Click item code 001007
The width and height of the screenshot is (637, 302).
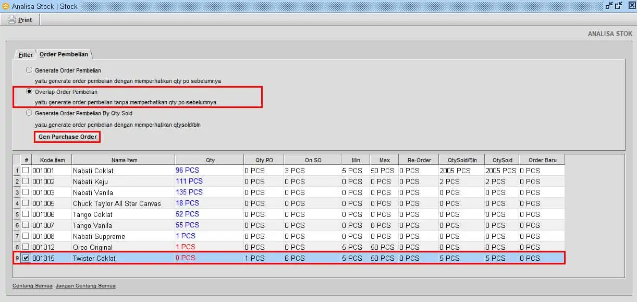43,225
